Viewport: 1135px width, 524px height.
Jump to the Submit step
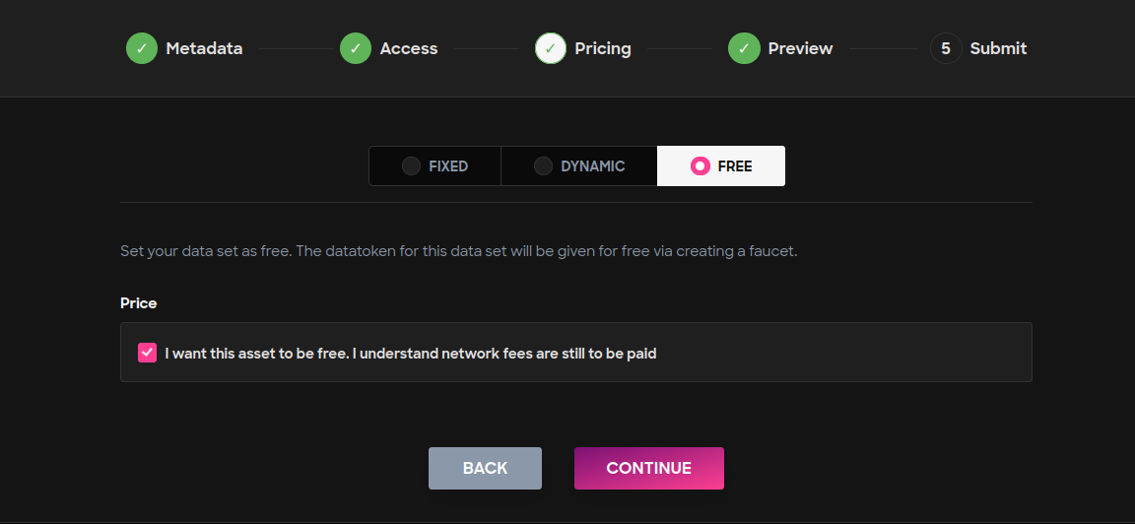tap(998, 48)
